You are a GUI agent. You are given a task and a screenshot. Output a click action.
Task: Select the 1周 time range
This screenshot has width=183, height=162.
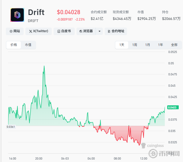[x=135, y=45]
